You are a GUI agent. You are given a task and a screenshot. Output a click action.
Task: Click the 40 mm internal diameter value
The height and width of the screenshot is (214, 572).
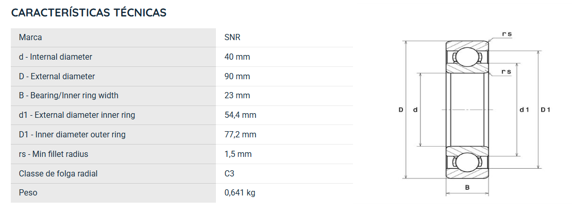pyautogui.click(x=237, y=57)
